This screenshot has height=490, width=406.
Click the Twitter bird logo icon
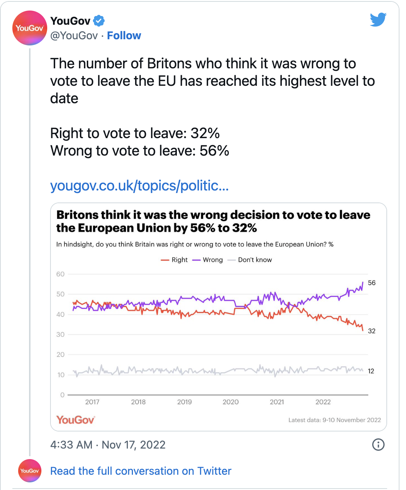[x=378, y=20]
